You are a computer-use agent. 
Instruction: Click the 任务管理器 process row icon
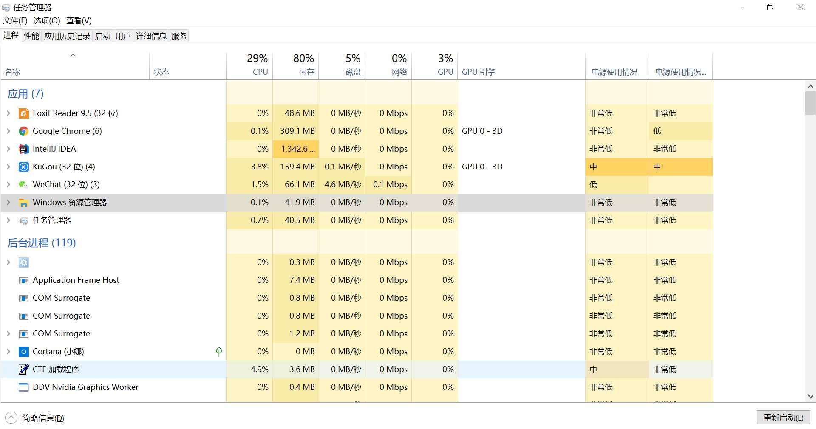click(x=24, y=220)
